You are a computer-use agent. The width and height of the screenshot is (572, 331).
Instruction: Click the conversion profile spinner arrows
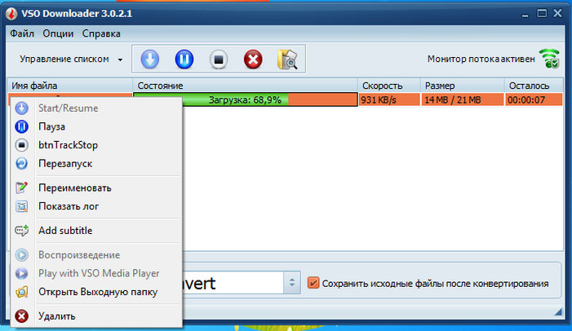292,283
